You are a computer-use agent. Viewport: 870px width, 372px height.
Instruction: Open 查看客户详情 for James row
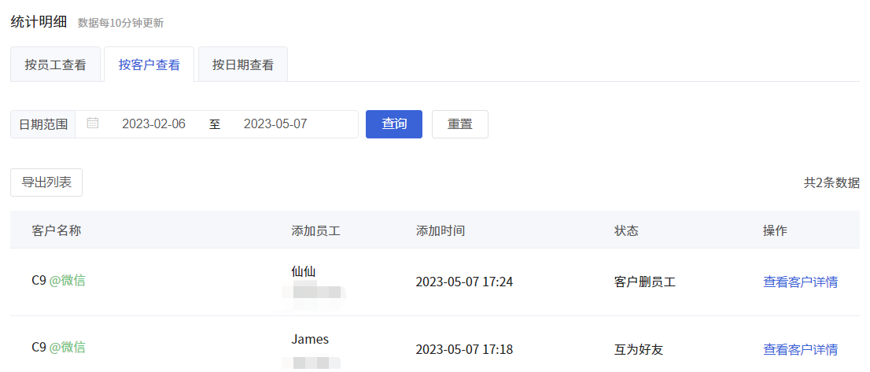click(x=800, y=349)
